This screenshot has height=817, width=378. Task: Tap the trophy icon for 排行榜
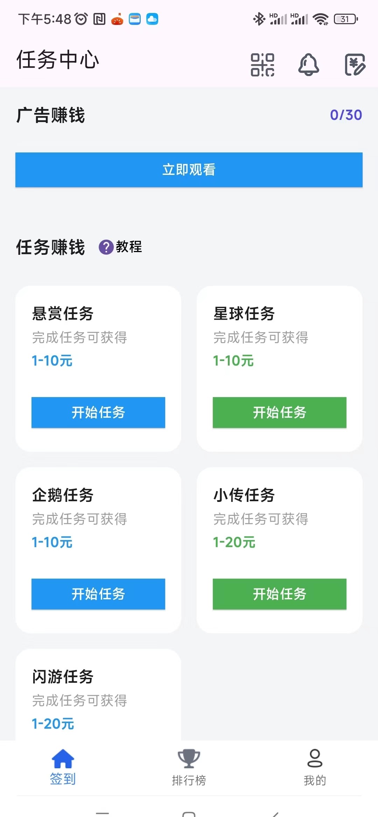[x=189, y=759]
